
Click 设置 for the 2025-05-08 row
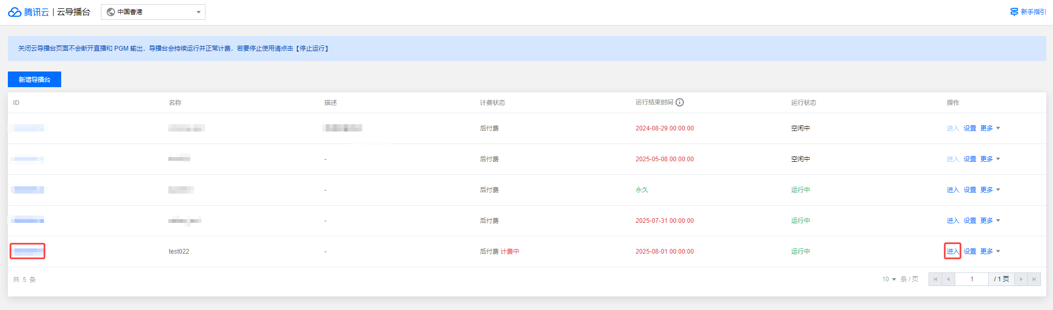(x=970, y=159)
